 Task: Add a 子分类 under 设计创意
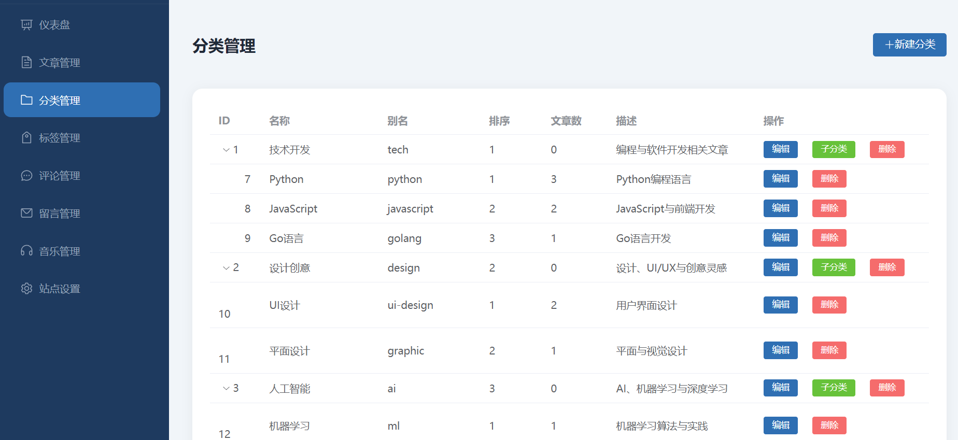(x=834, y=267)
